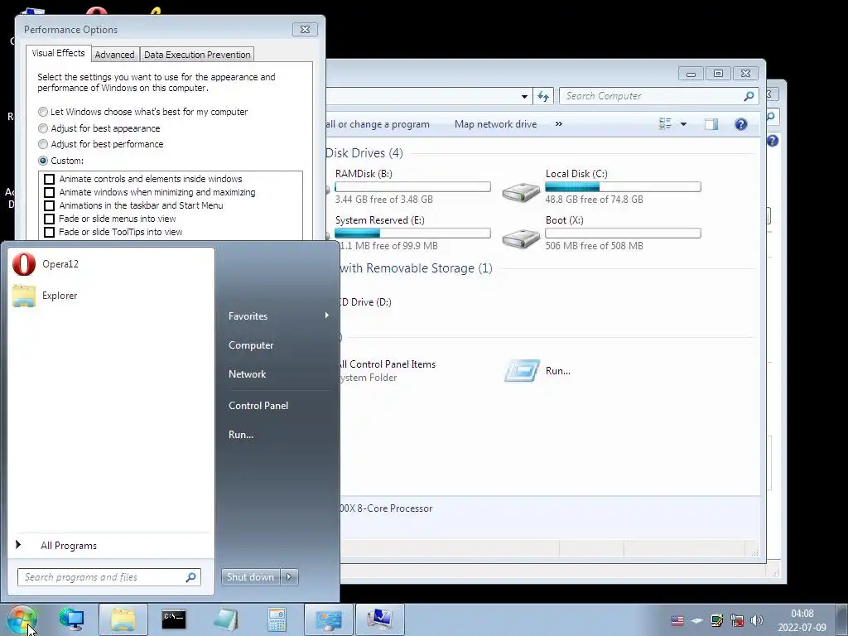
Task: Select the Visual Effects tab
Action: click(x=59, y=53)
